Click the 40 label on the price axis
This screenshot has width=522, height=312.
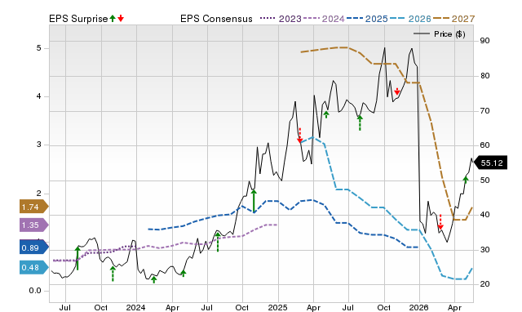point(484,215)
